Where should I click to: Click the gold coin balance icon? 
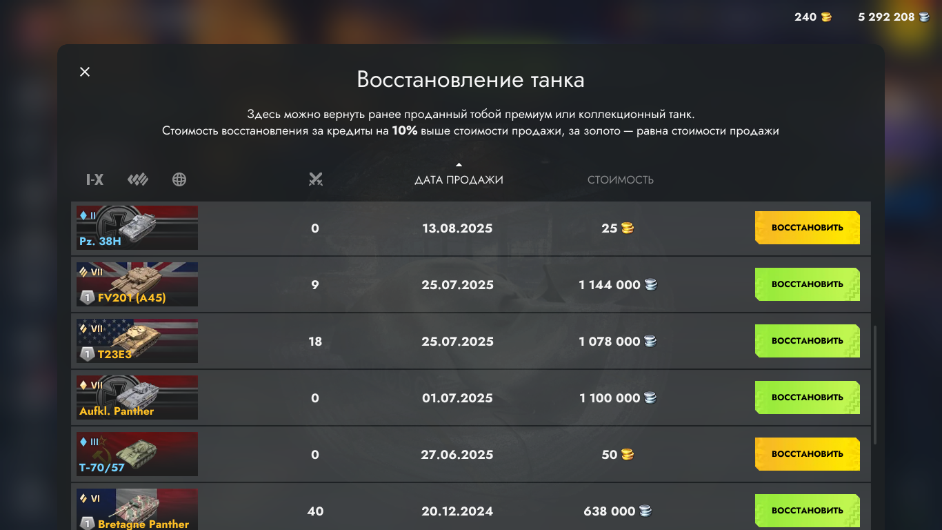coord(826,17)
